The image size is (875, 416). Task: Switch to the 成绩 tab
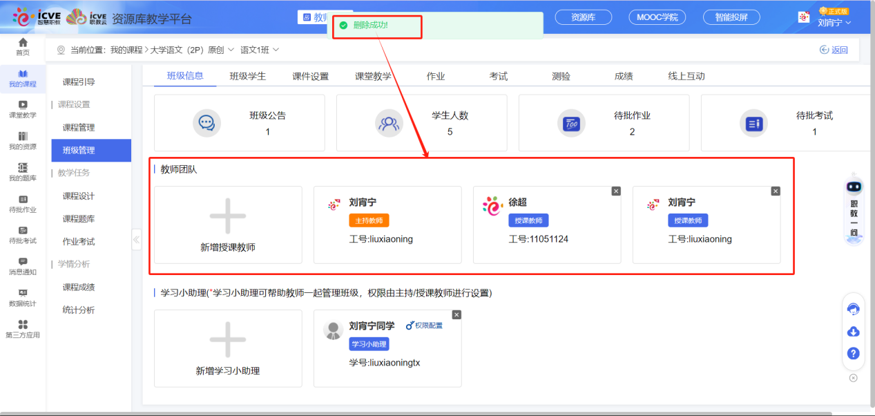(623, 76)
